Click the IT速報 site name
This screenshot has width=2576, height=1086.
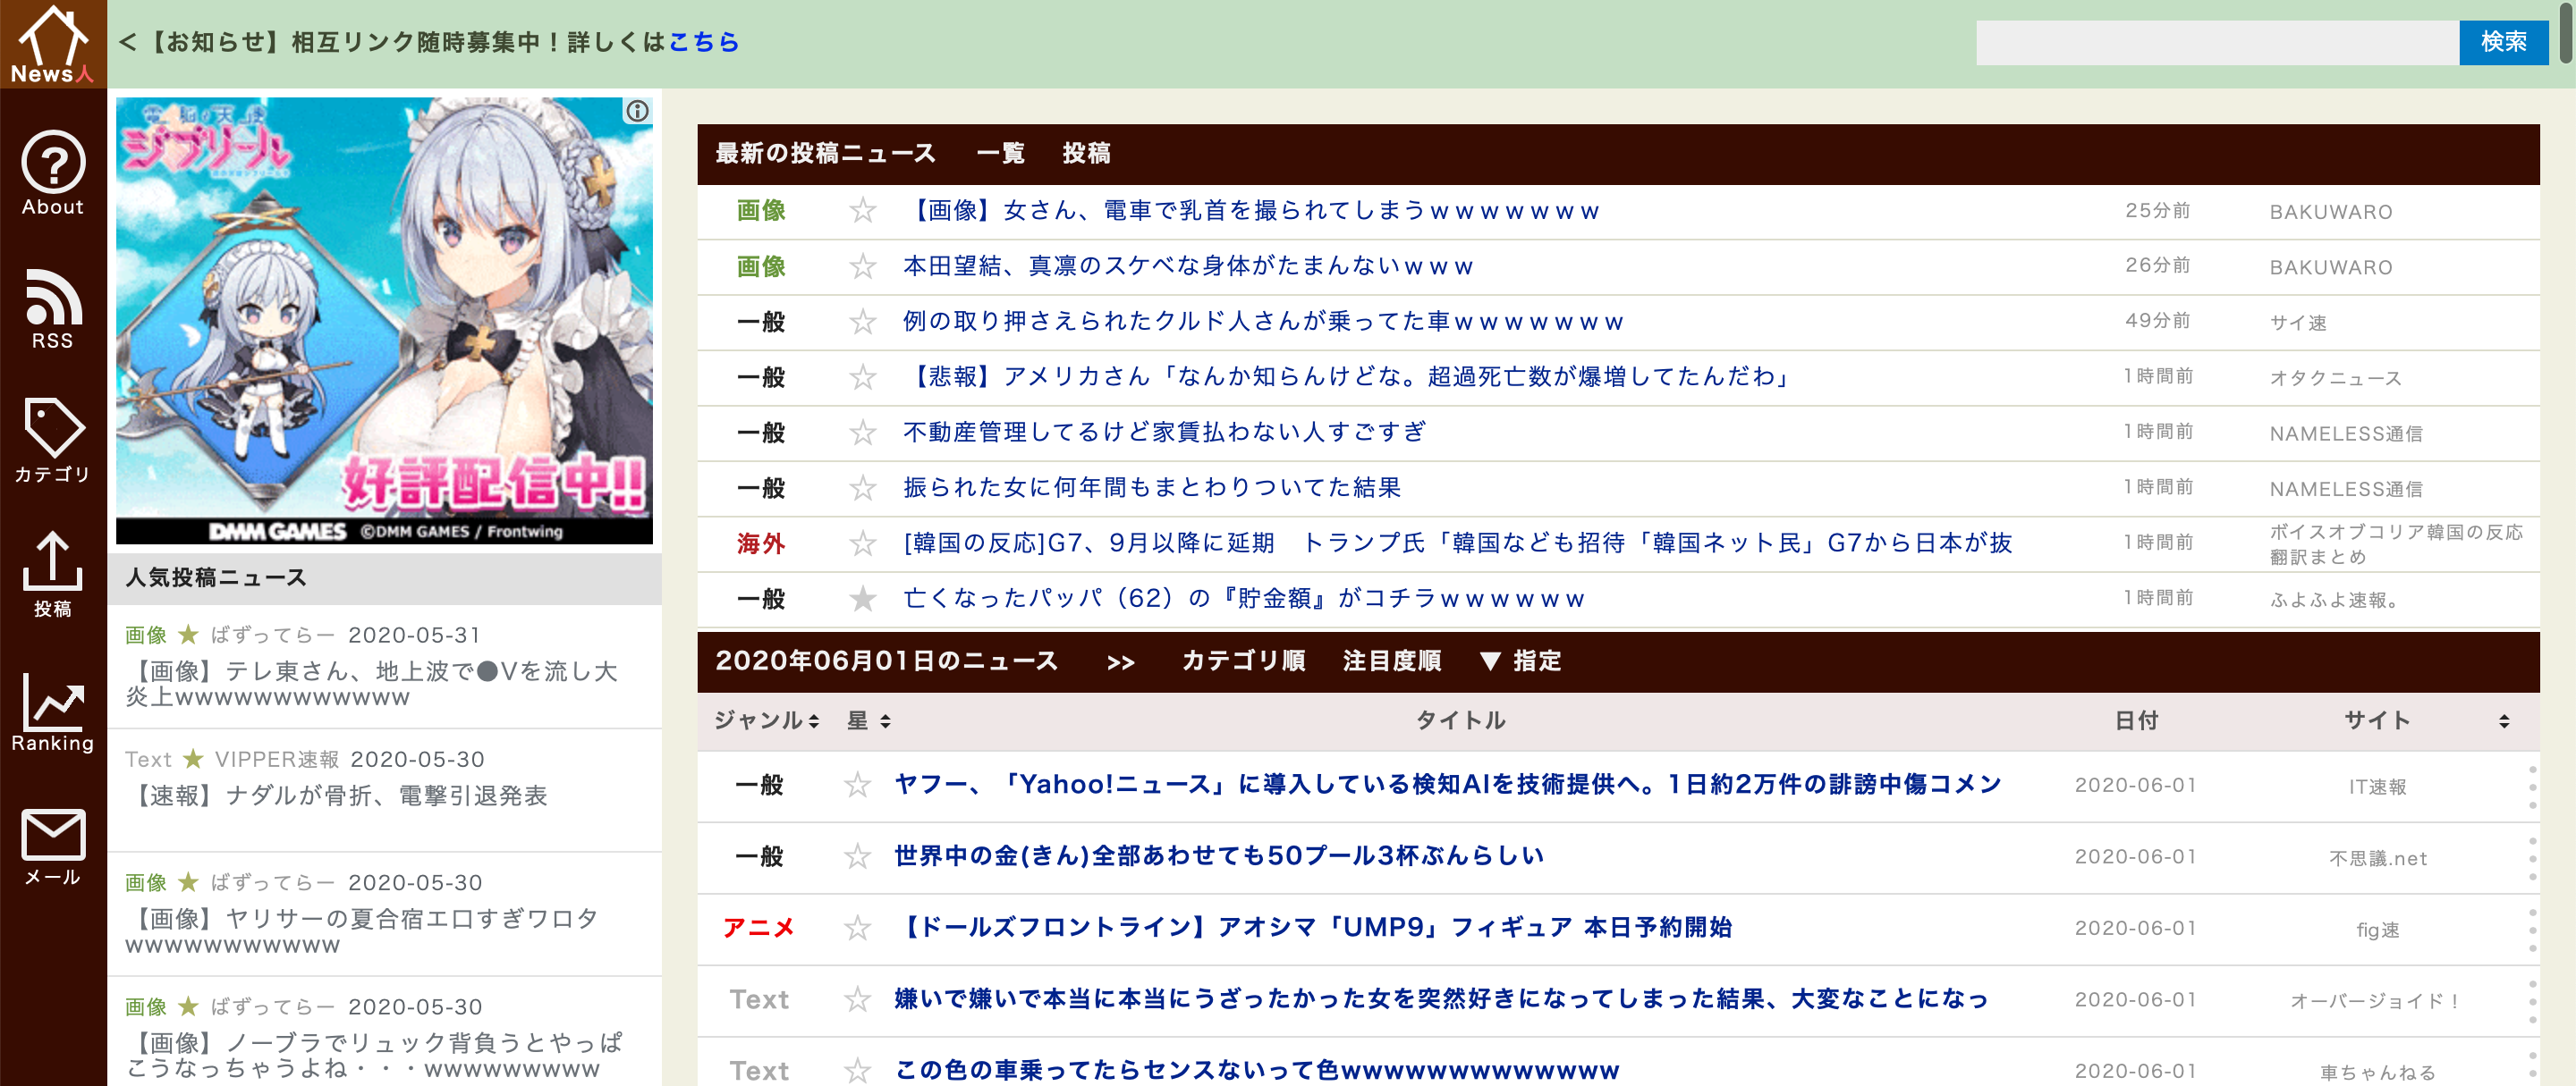2377,787
